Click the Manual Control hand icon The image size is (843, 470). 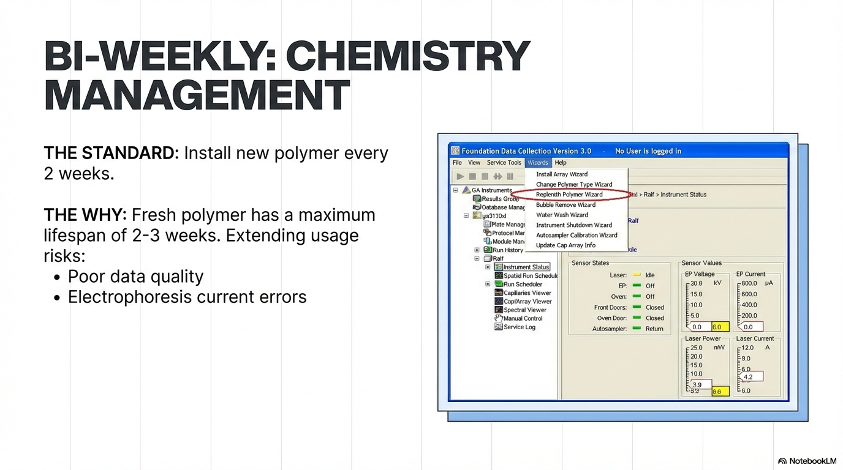tap(499, 318)
